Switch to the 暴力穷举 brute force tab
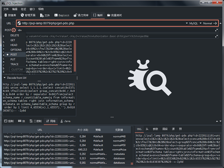Screen dimensions: 224x168 click(81, 15)
